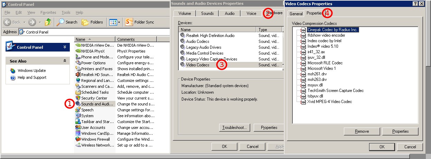Switch to the Voice tab
The image size is (431, 159).
(x=252, y=13)
